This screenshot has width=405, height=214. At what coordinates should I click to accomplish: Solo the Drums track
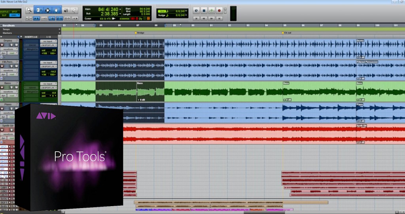coord(12,45)
